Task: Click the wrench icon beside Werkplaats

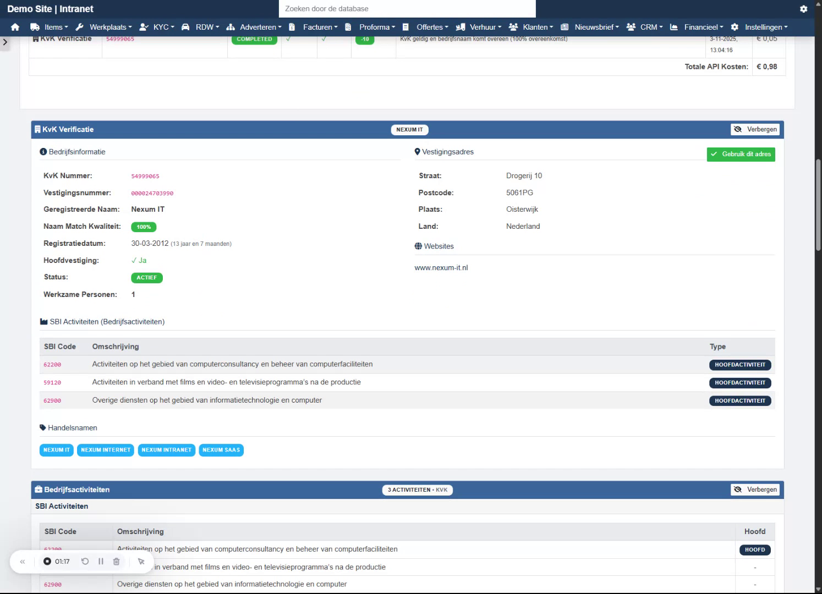Action: [80, 27]
